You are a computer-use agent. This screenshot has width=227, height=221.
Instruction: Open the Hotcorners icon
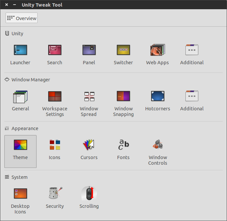(158, 96)
